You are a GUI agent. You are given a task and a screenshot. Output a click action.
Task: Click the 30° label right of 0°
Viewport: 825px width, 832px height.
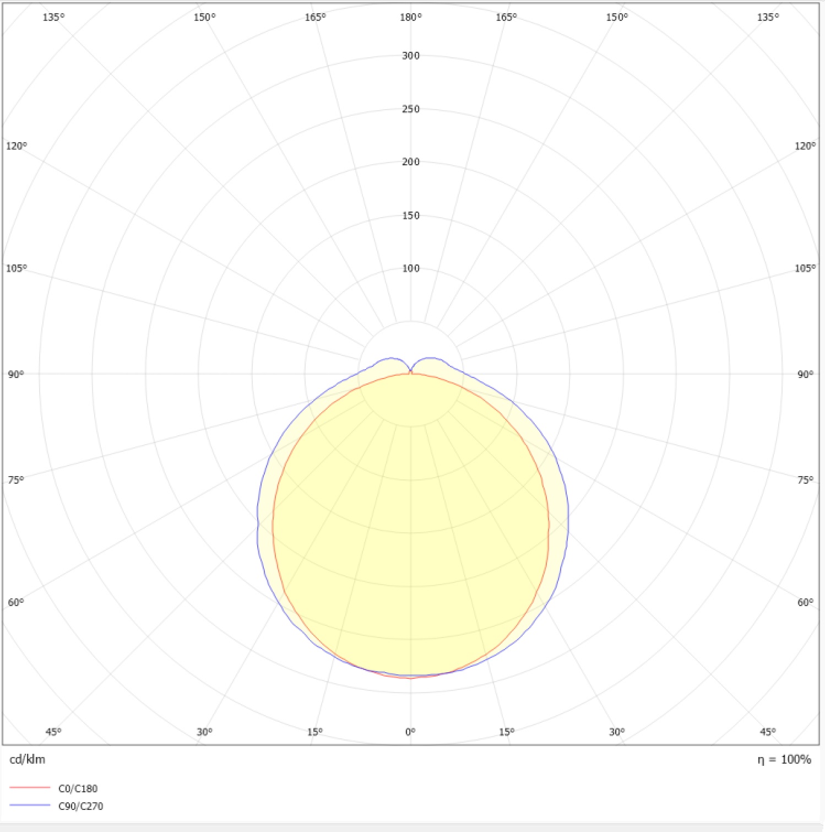(x=617, y=732)
